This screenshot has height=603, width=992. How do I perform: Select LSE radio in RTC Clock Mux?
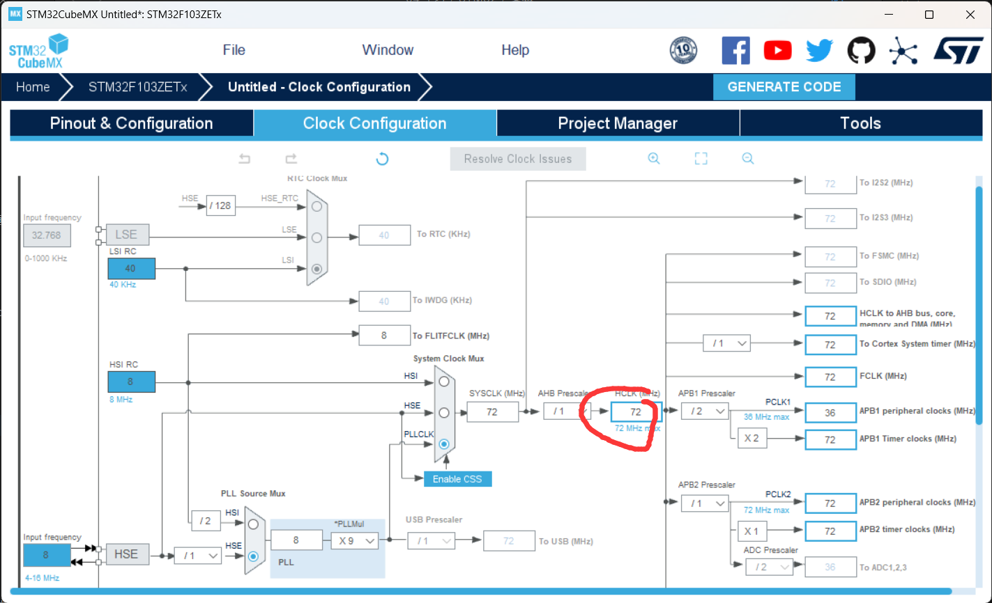tap(317, 237)
